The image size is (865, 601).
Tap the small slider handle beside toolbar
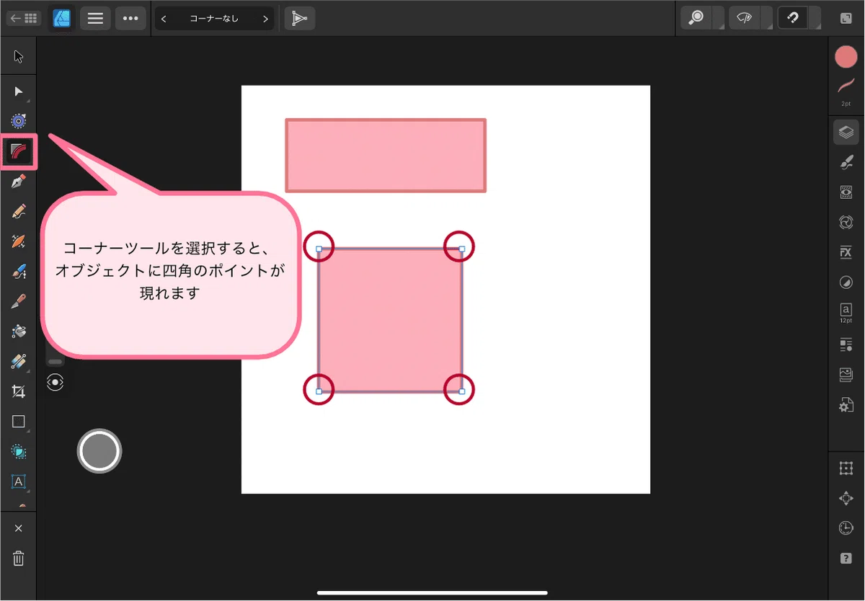coord(56,361)
